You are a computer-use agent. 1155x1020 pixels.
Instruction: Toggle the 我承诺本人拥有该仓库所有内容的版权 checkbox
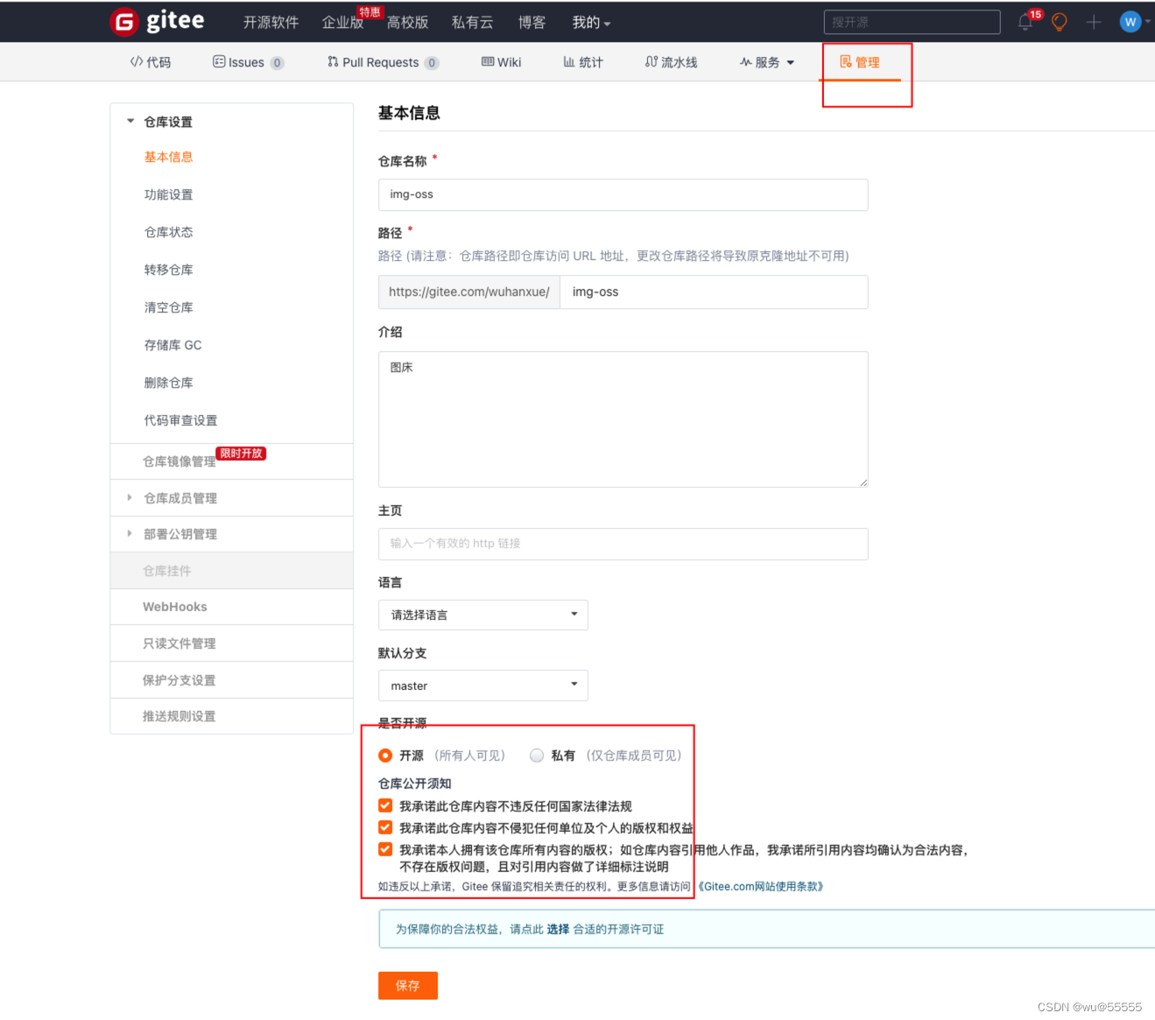point(385,849)
